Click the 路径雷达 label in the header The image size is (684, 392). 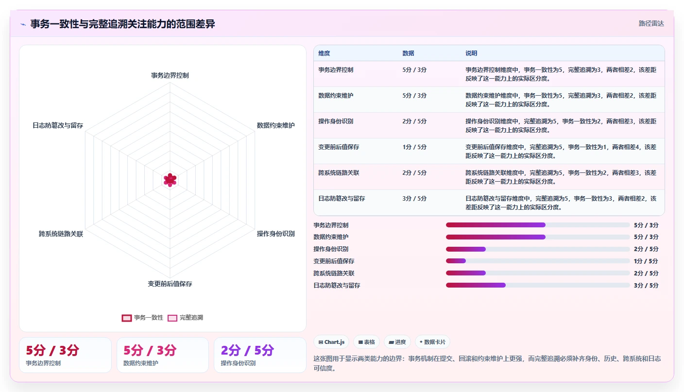click(x=651, y=23)
